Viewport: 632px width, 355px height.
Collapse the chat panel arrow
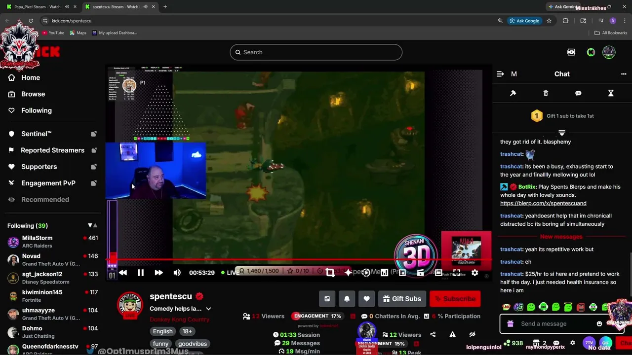[500, 74]
